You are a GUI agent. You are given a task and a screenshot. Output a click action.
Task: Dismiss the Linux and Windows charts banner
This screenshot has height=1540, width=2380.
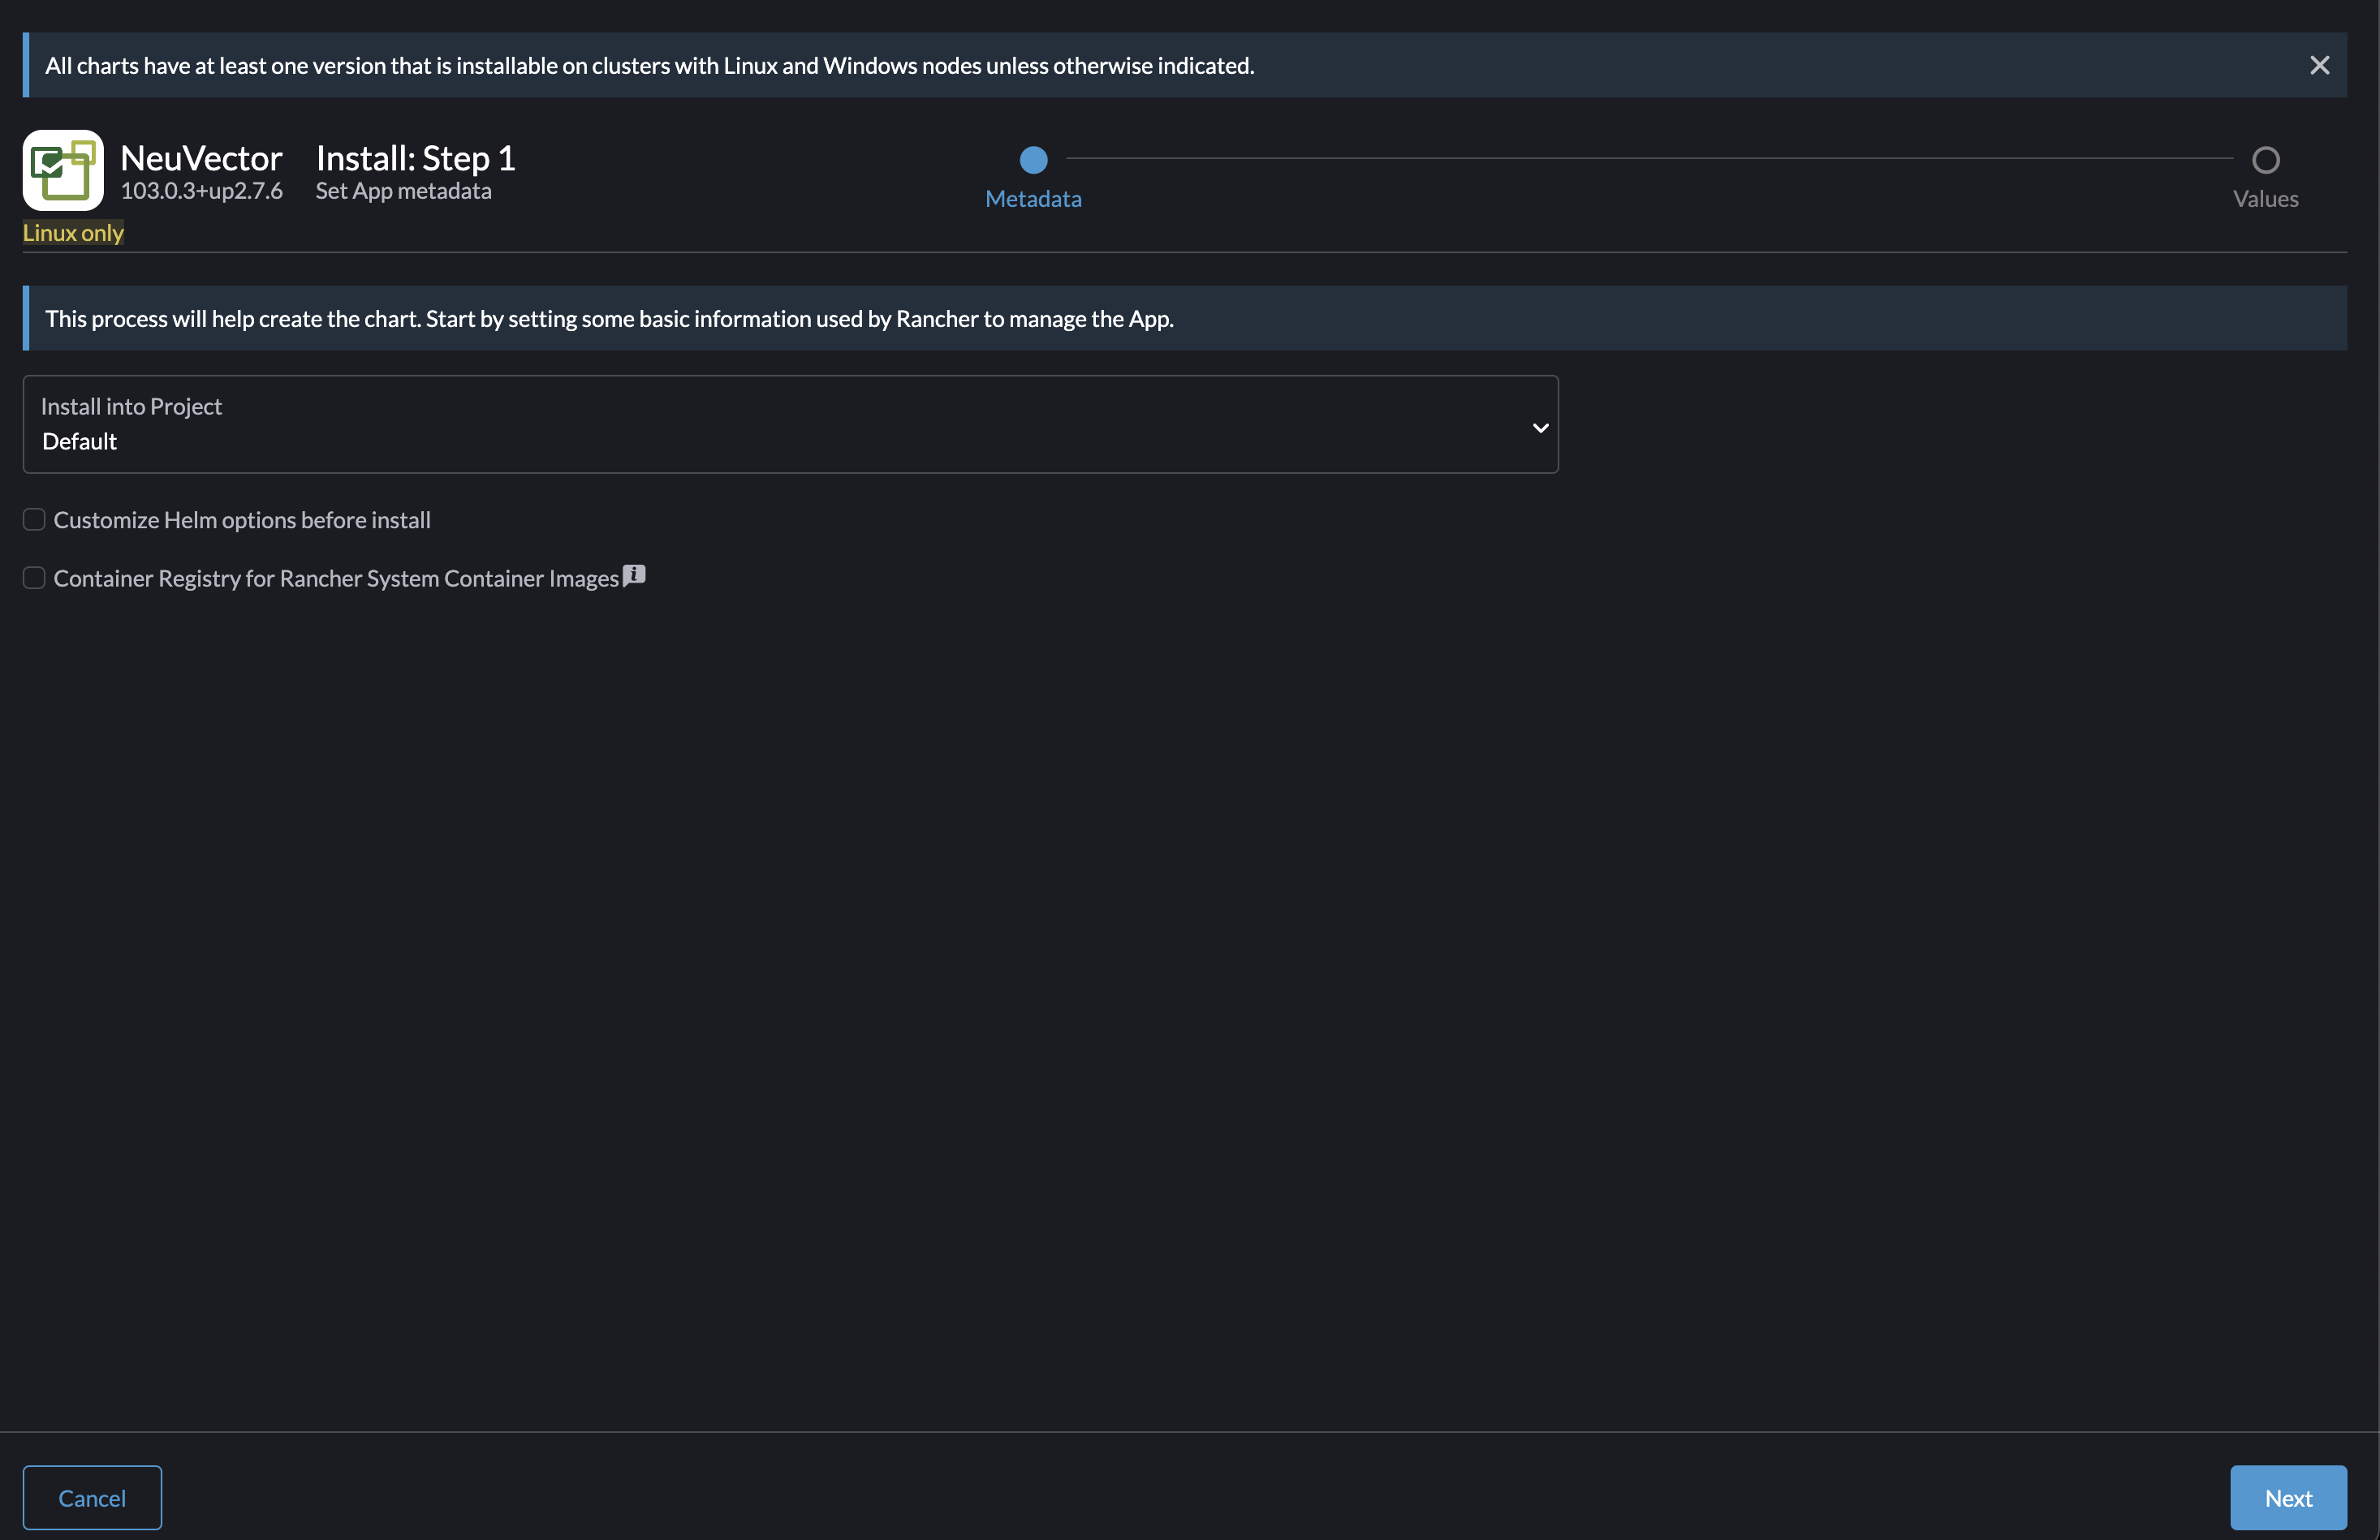(2319, 66)
